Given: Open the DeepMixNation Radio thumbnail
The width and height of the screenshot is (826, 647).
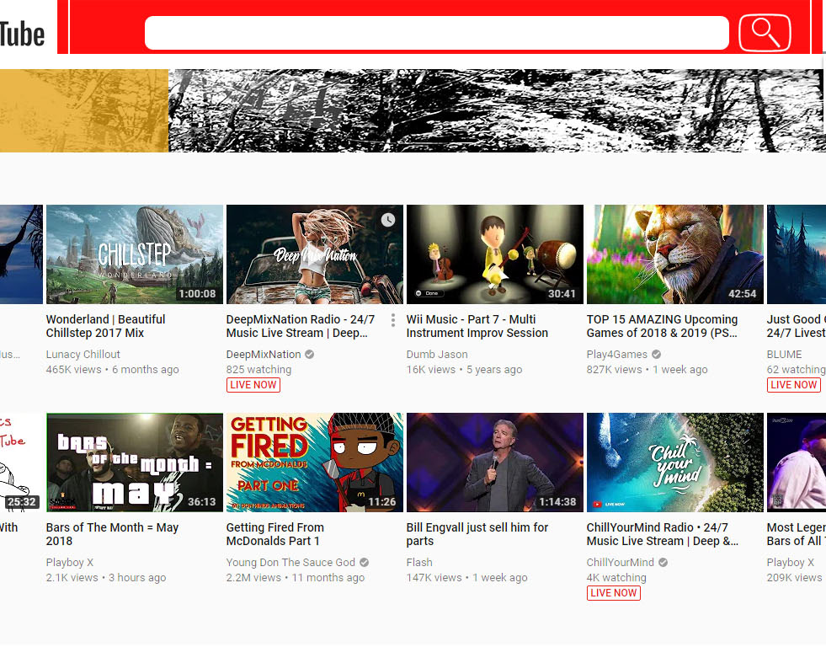Looking at the screenshot, I should [x=315, y=254].
